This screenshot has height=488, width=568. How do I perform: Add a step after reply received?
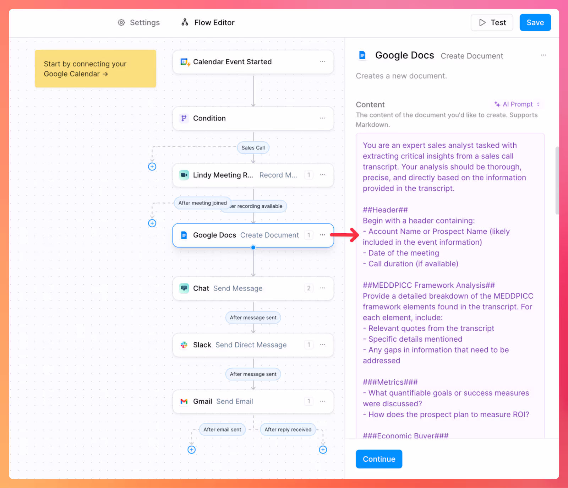[x=323, y=450]
